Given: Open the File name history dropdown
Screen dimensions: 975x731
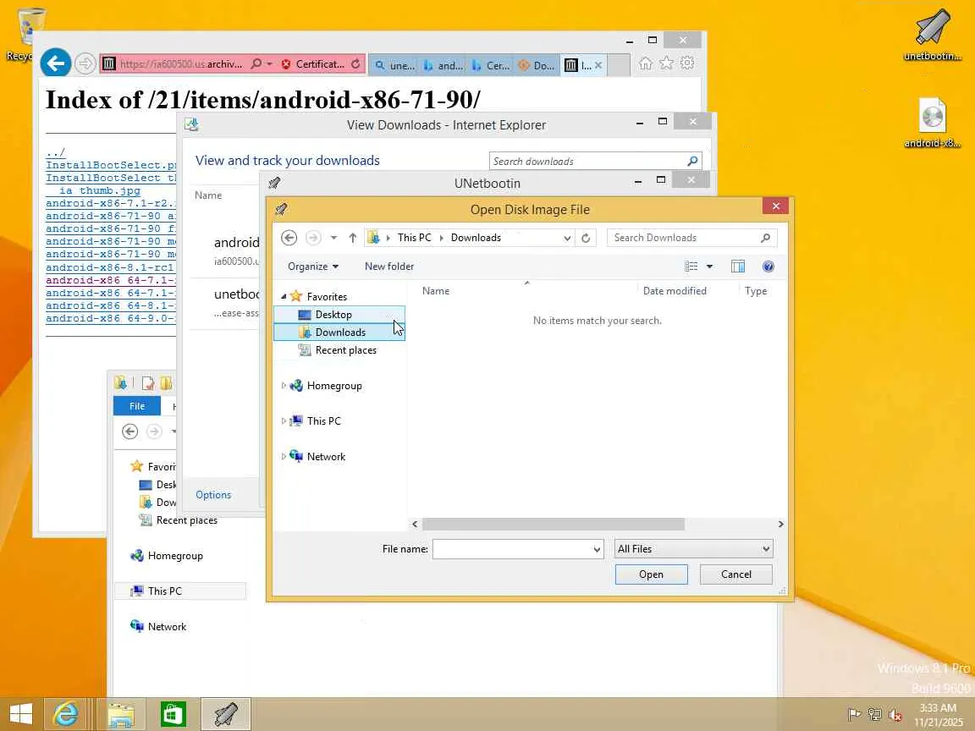Looking at the screenshot, I should (597, 549).
